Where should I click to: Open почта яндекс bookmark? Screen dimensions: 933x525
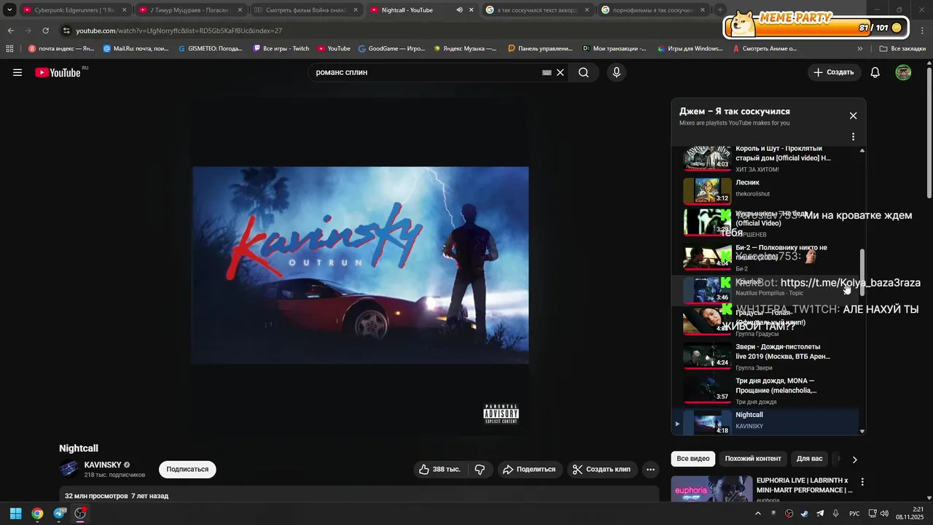point(61,49)
